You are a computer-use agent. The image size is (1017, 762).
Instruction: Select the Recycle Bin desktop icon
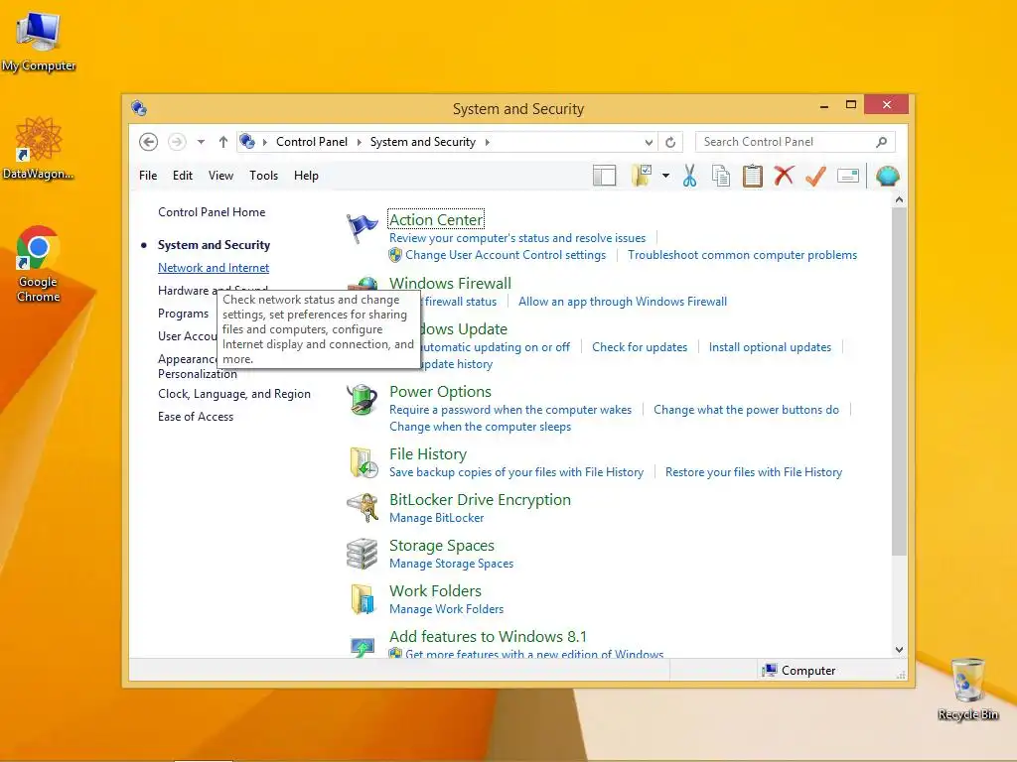click(967, 691)
